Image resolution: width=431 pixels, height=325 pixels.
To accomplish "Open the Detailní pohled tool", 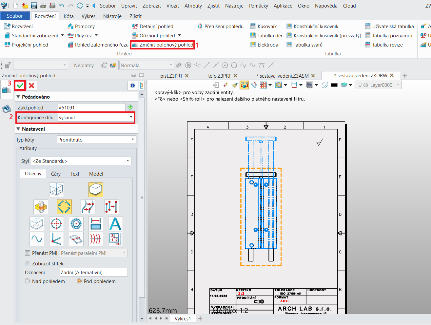I will point(153,27).
